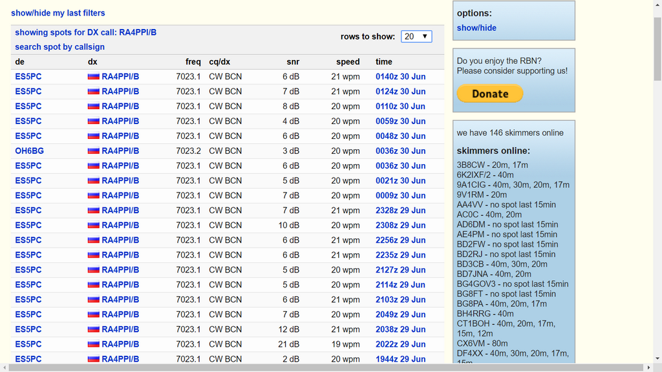The height and width of the screenshot is (372, 662).
Task: Open search spot by callsign
Action: [x=59, y=46]
